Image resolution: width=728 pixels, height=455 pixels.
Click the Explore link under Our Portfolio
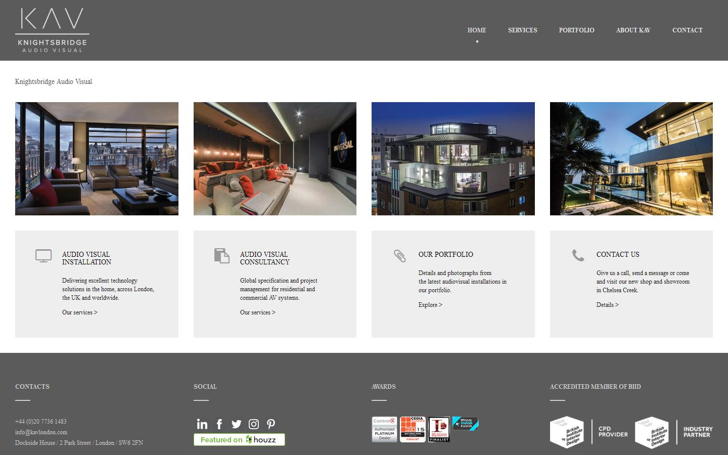coord(430,304)
